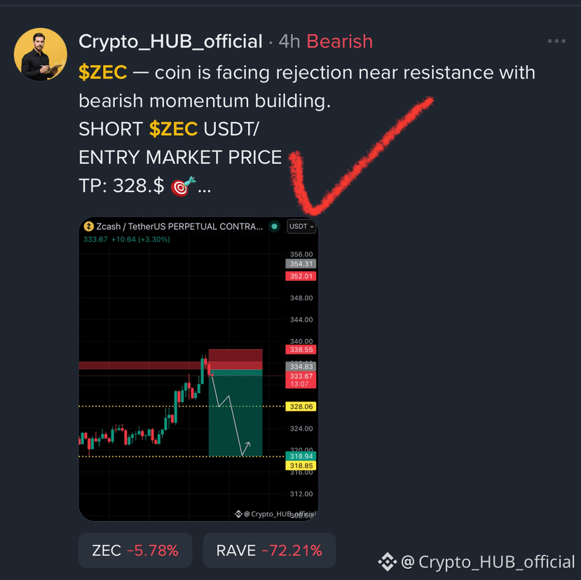Click the Zcash coin logo in chart header
Screen dimensions: 581x580
tap(88, 226)
